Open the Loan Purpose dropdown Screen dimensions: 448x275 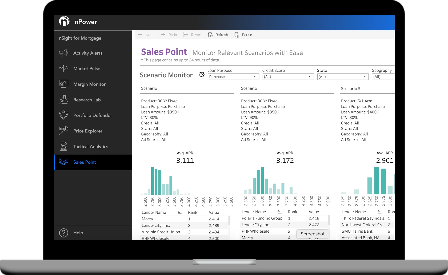233,77
